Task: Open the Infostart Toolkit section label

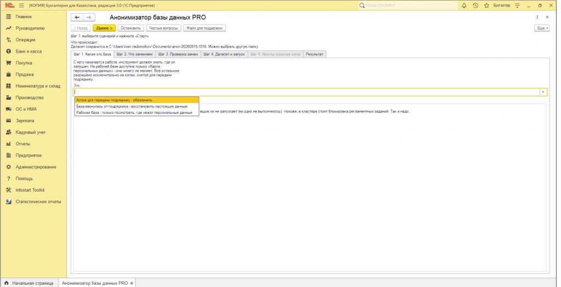Action: click(30, 190)
